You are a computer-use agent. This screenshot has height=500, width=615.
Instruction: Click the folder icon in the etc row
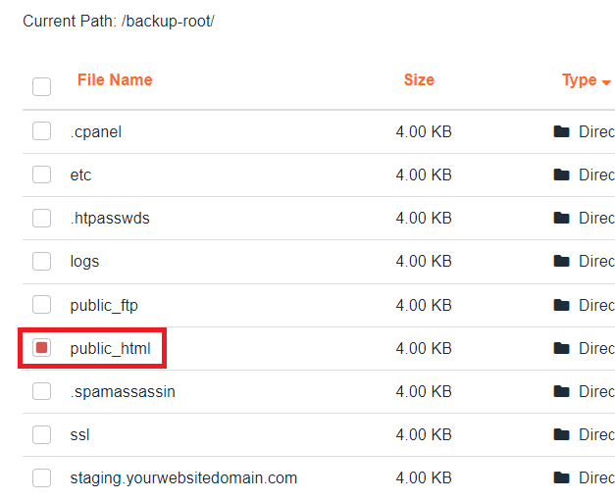point(561,175)
